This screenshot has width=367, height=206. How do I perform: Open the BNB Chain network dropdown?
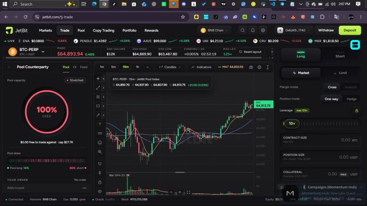214,30
